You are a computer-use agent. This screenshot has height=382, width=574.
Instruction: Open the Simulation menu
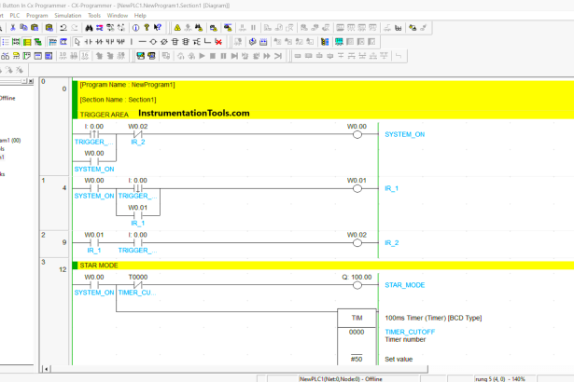[66, 16]
